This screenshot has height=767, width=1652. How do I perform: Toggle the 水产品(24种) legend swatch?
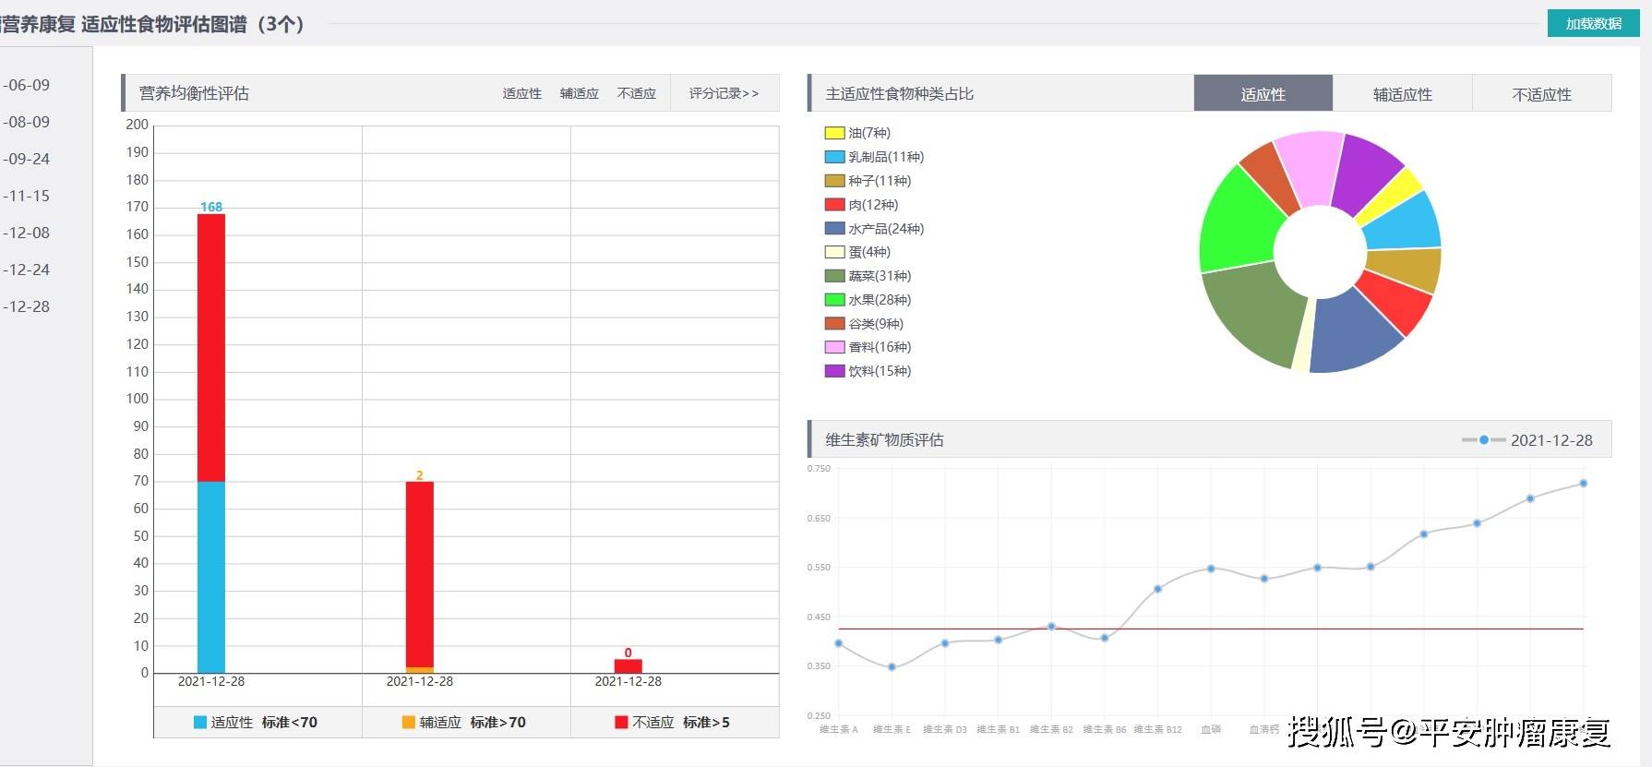click(834, 228)
